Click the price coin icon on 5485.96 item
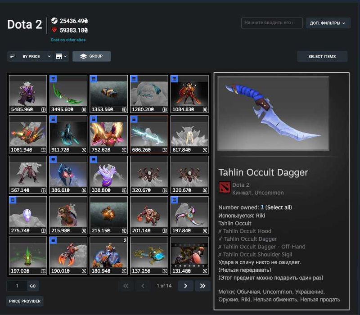The height and width of the screenshot is (315, 360). click(x=43, y=109)
